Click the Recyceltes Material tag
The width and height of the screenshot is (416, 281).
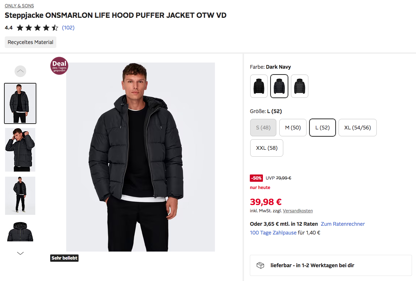pos(31,42)
